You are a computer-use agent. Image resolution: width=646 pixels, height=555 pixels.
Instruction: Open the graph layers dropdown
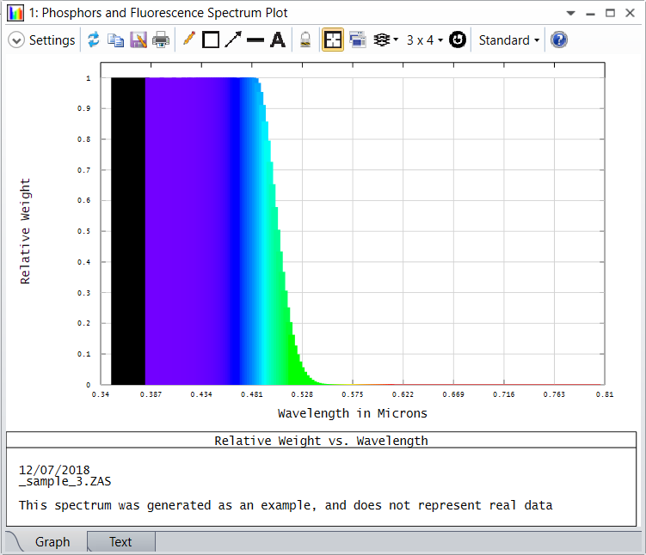coord(385,40)
